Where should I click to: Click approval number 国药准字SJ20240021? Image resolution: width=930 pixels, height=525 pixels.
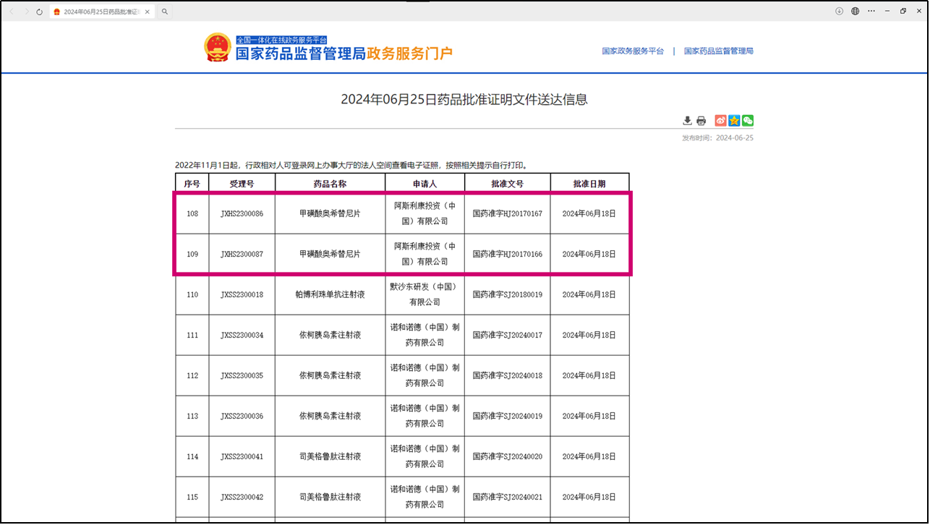tap(507, 498)
